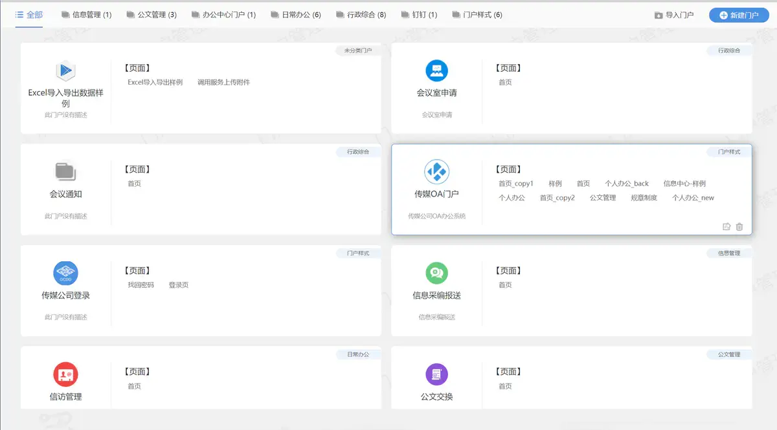The height and width of the screenshot is (430, 777).
Task: Click the 会议通知 title text
Action: click(x=65, y=194)
